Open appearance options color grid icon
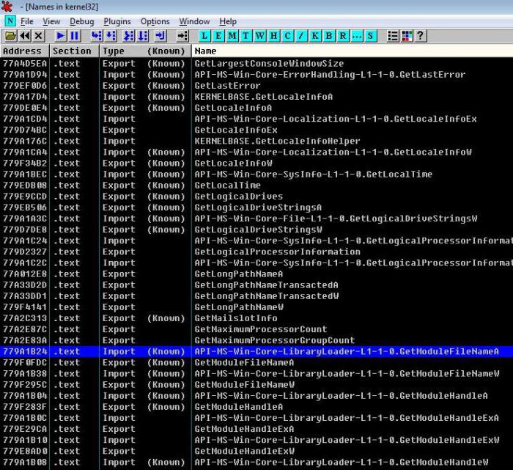Image resolution: width=513 pixels, height=470 pixels. [407, 36]
